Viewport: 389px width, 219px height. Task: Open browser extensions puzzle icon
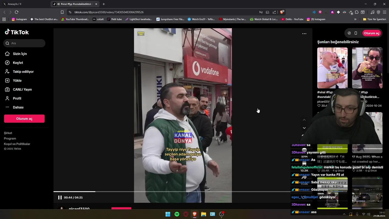[x=357, y=12]
